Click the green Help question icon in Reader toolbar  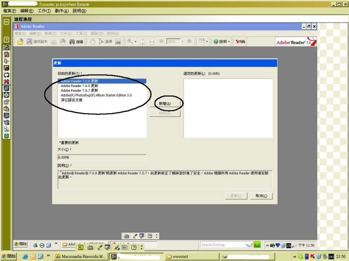click(216, 41)
